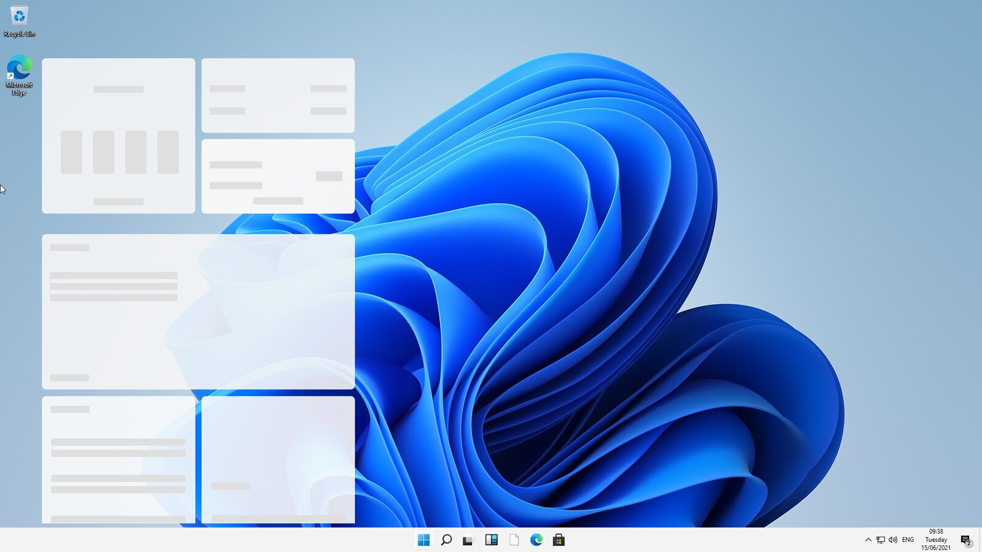Open the volume control in the tray
The height and width of the screenshot is (552, 982).
click(893, 540)
